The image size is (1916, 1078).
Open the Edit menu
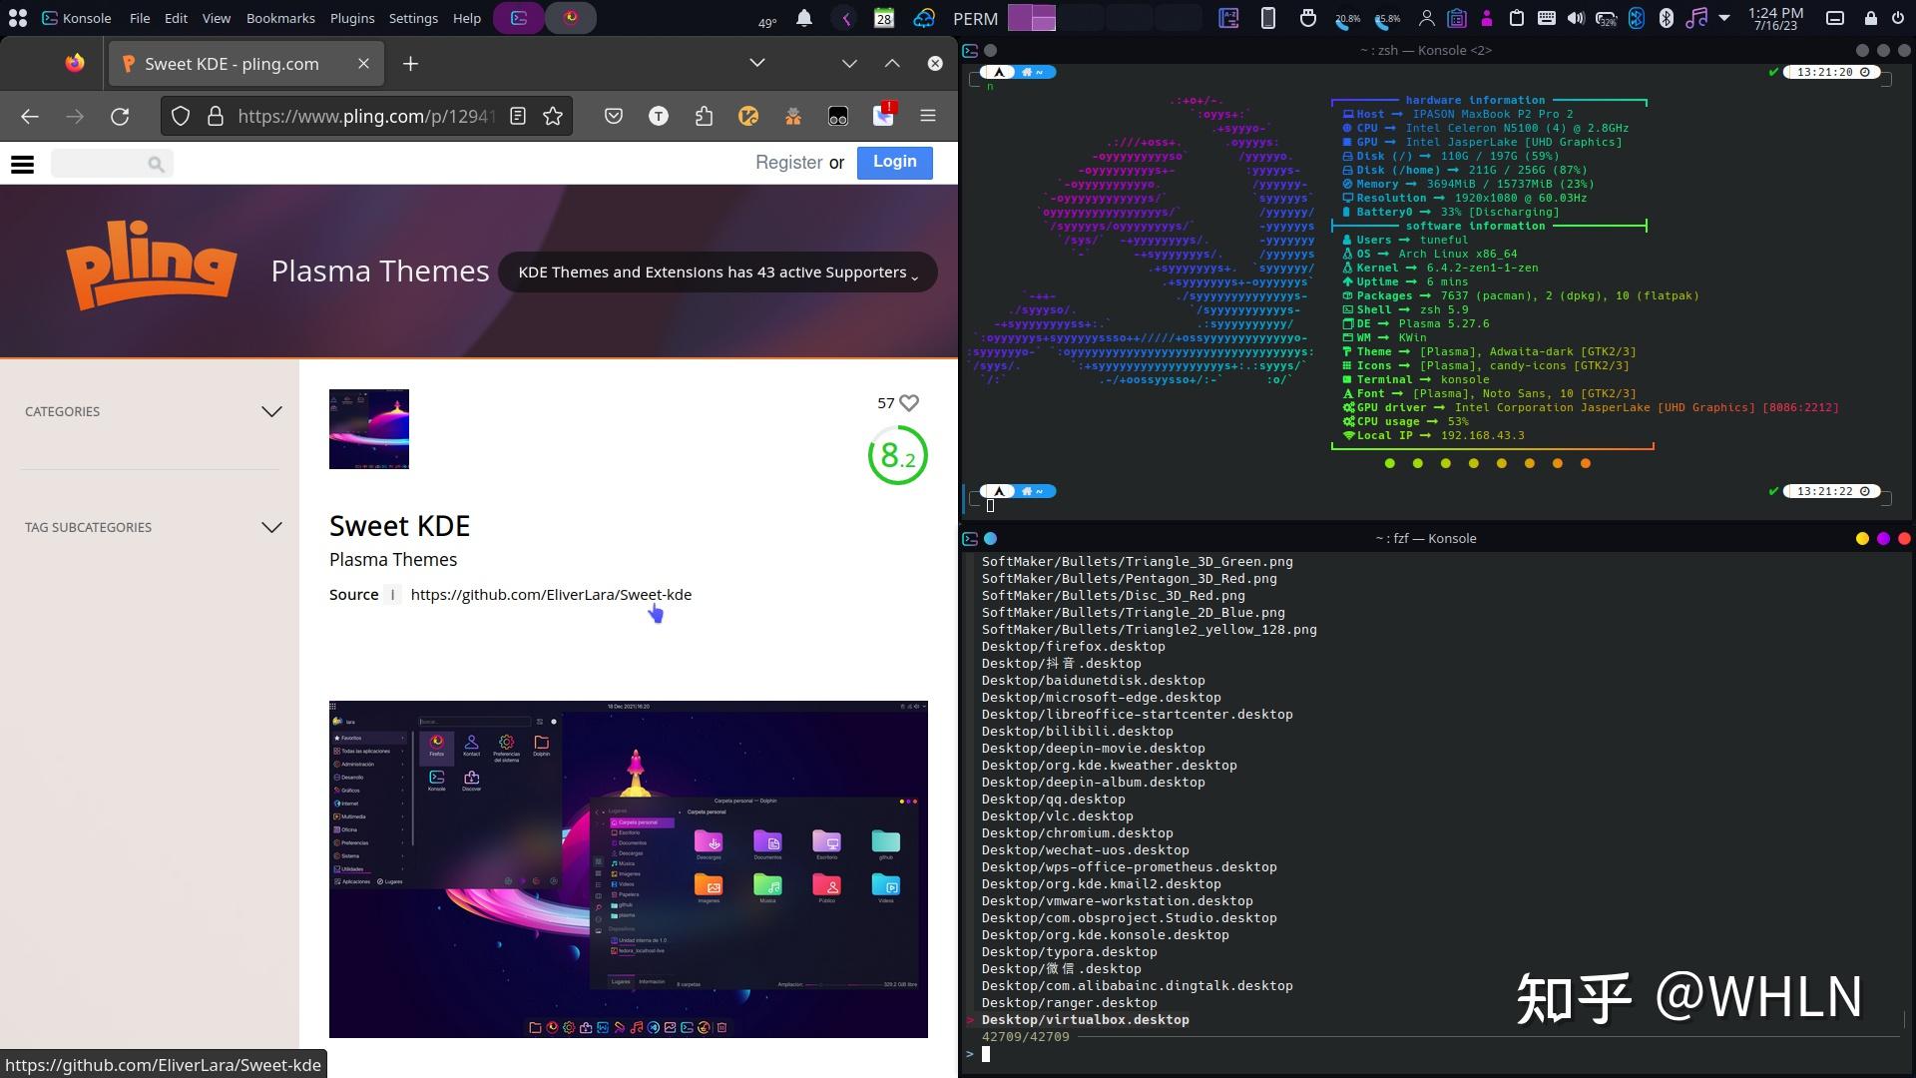(177, 18)
